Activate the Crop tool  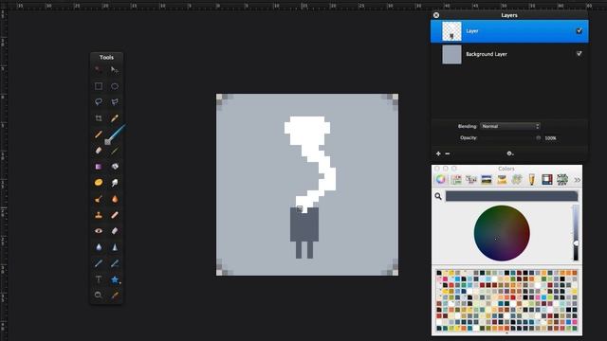tap(99, 117)
